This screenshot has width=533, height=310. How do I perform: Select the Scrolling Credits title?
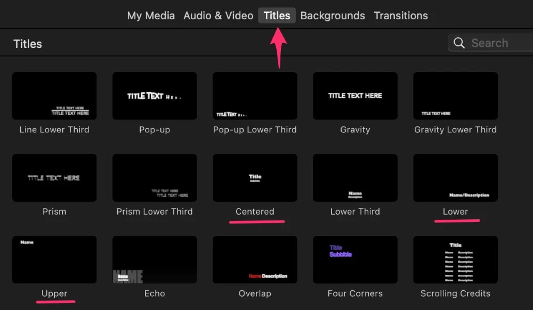tap(455, 259)
